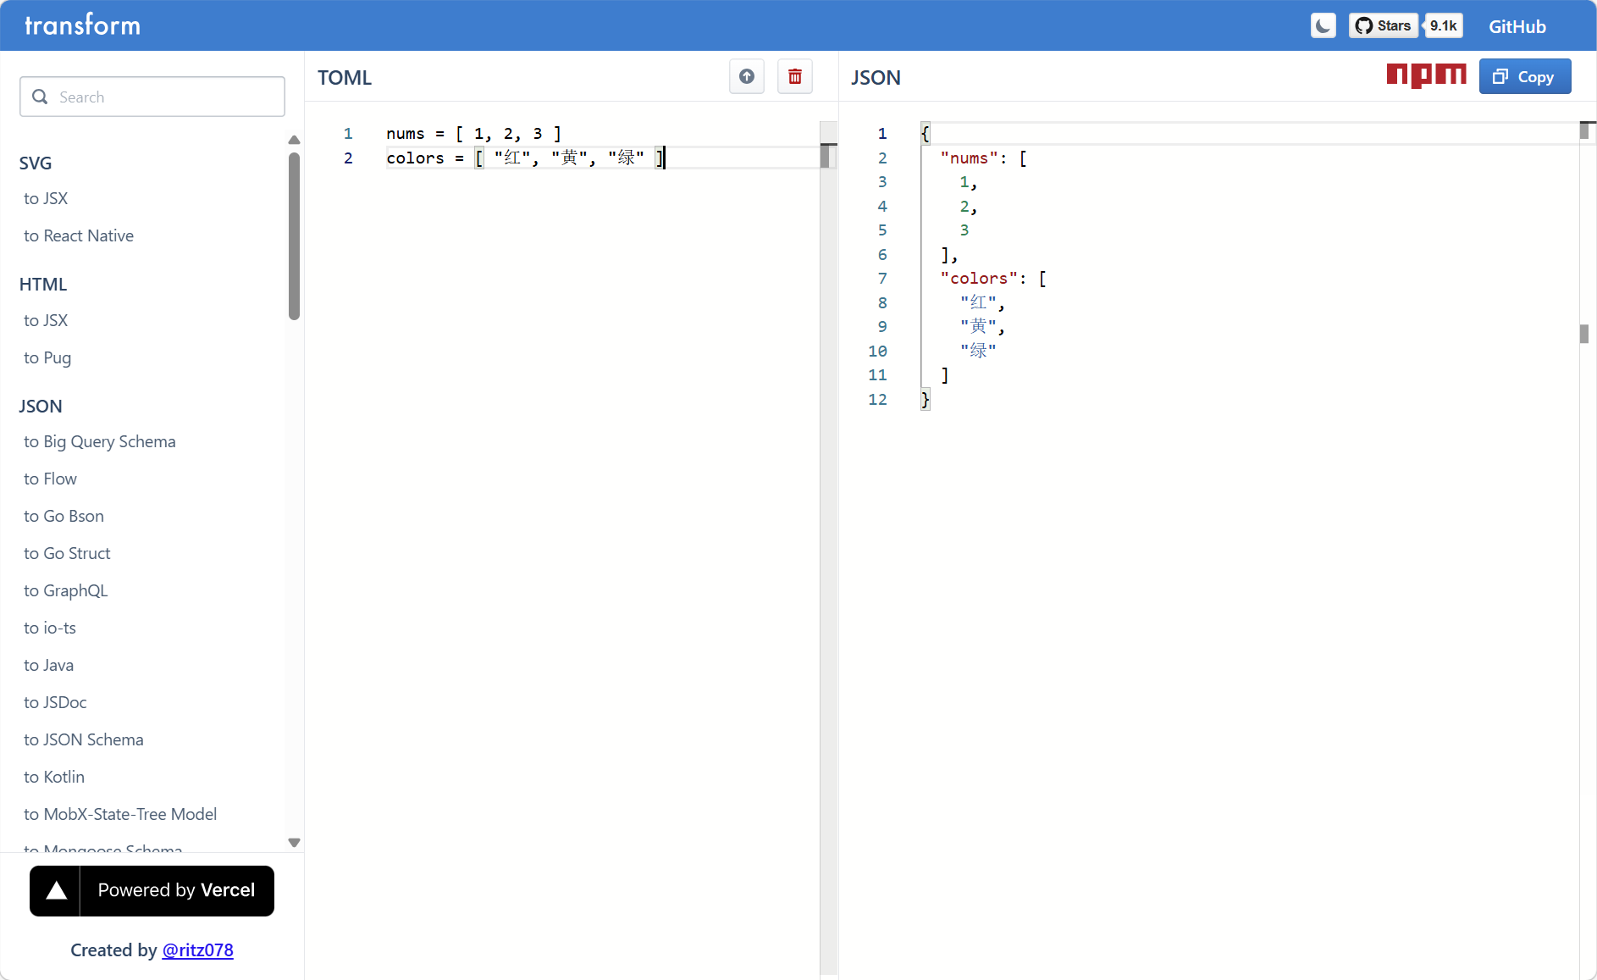This screenshot has height=980, width=1597.
Task: Click the 9.1k star count badge
Action: (x=1443, y=26)
